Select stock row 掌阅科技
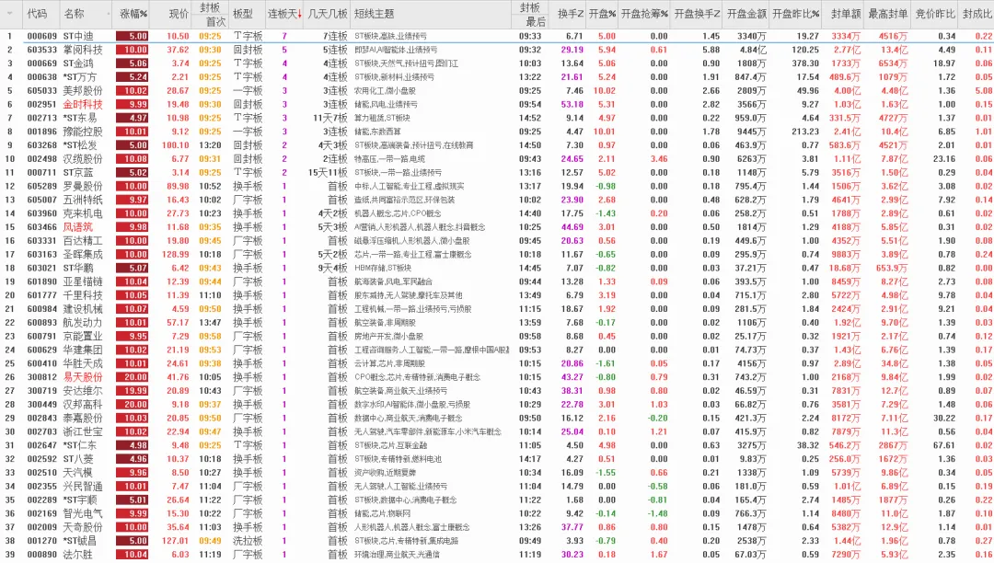 pos(497,50)
